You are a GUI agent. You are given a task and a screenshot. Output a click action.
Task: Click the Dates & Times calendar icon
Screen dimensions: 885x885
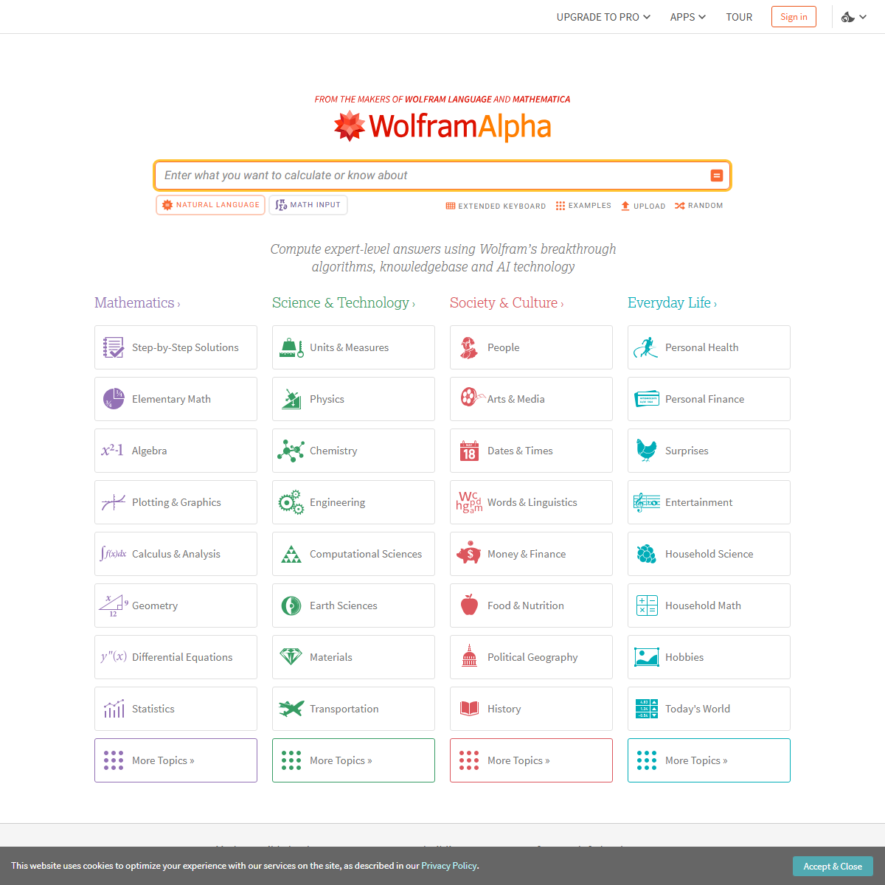[x=469, y=451]
